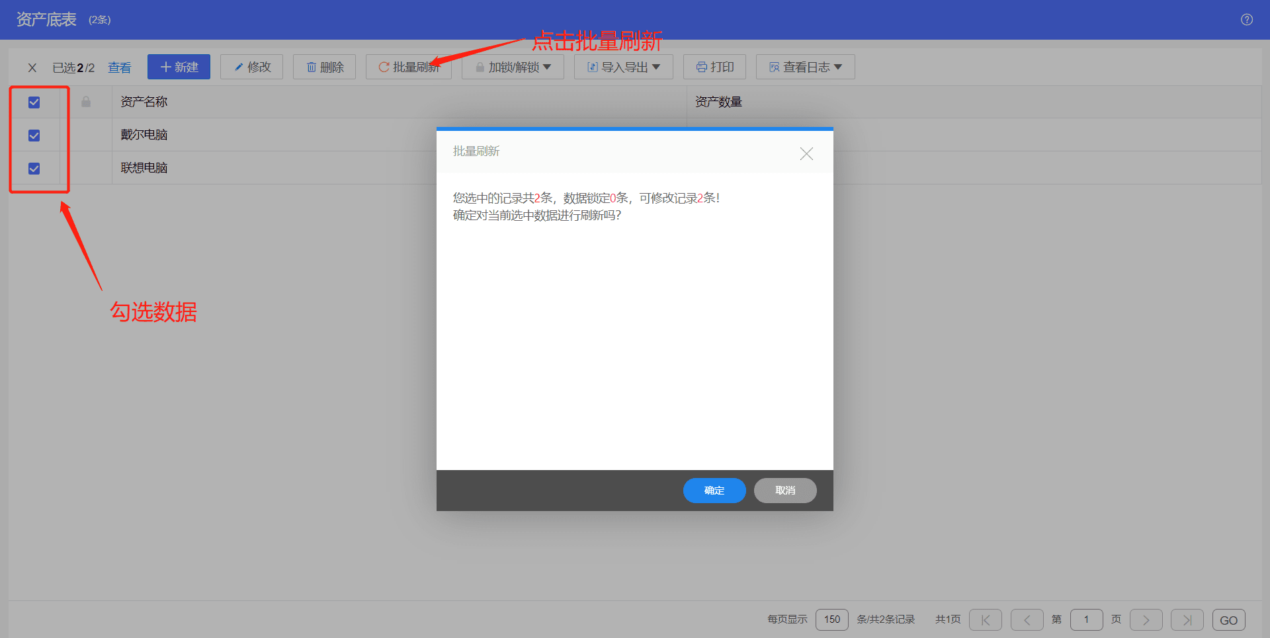Click the 打印 button
1270x638 pixels.
pos(714,67)
